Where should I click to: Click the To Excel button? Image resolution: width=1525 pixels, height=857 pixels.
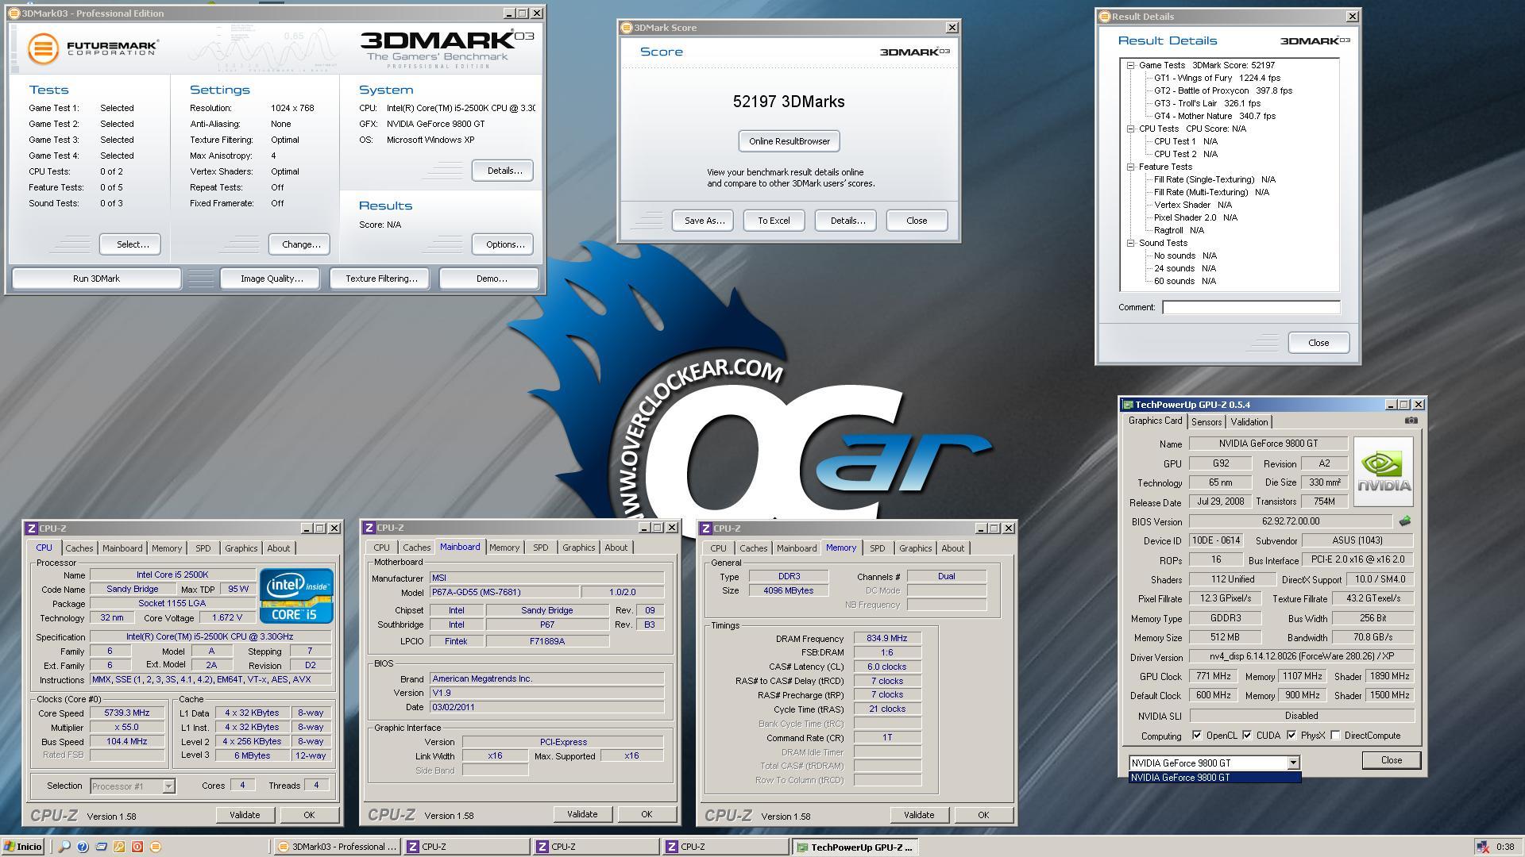[774, 221]
